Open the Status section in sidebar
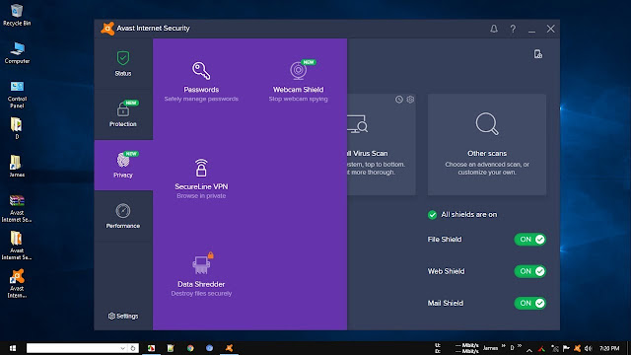This screenshot has height=355, width=631. pos(123,63)
